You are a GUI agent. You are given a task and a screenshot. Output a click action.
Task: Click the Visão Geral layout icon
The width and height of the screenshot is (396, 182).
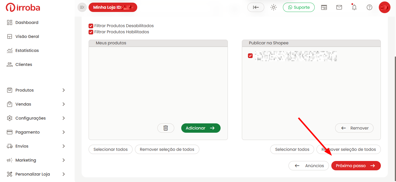(10, 36)
